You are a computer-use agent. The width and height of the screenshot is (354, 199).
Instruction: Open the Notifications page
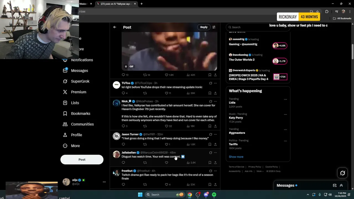click(79, 60)
